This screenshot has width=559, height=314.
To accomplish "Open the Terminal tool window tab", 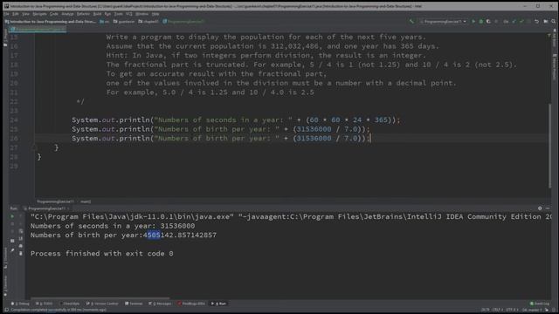I will coord(134,304).
